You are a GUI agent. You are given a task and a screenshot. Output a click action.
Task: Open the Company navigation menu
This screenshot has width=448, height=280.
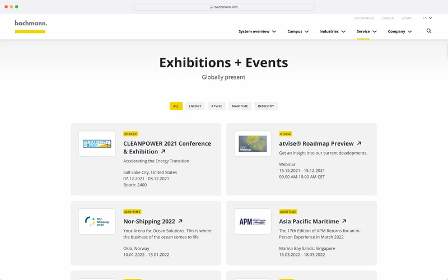click(399, 32)
